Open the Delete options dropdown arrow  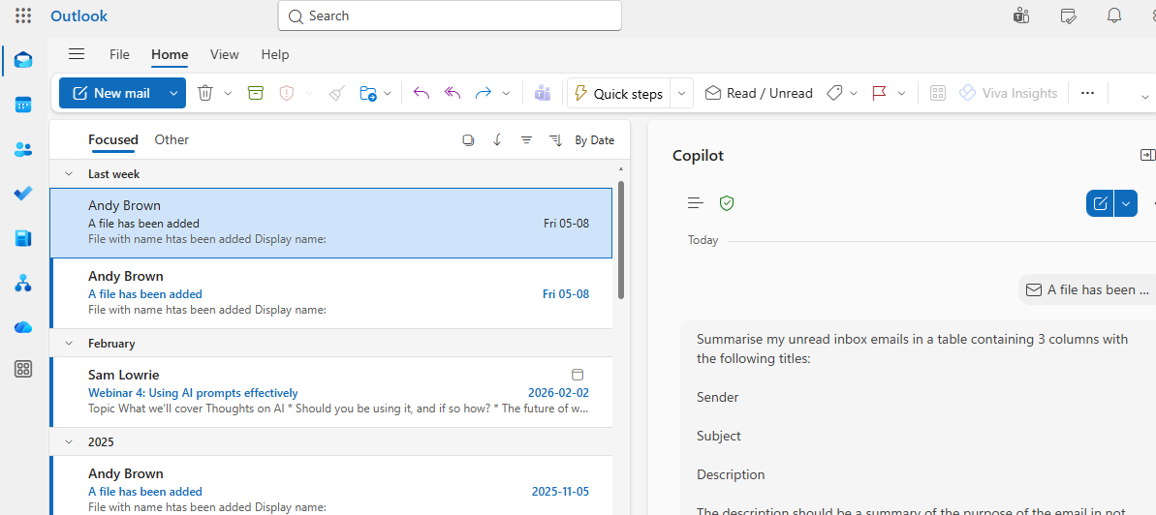[x=228, y=94]
